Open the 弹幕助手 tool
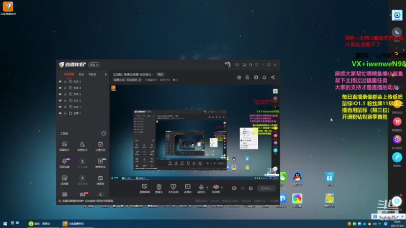The image size is (406, 228). click(x=64, y=146)
